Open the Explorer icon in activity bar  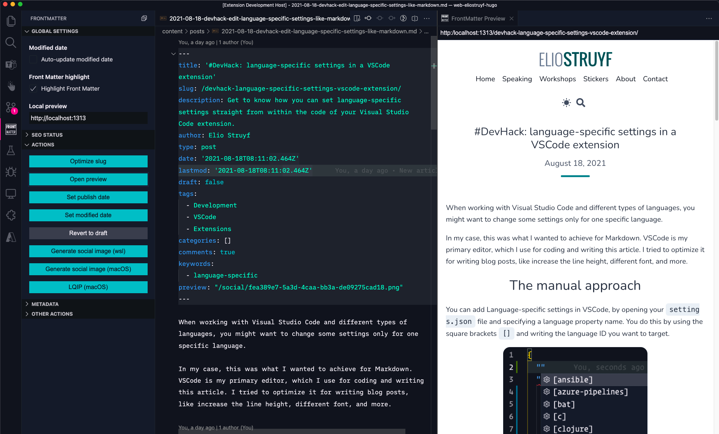[11, 21]
